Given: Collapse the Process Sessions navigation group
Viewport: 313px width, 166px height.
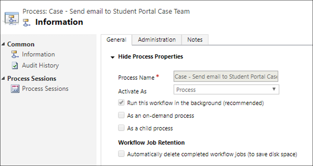Looking at the screenshot, I should (x=3, y=79).
